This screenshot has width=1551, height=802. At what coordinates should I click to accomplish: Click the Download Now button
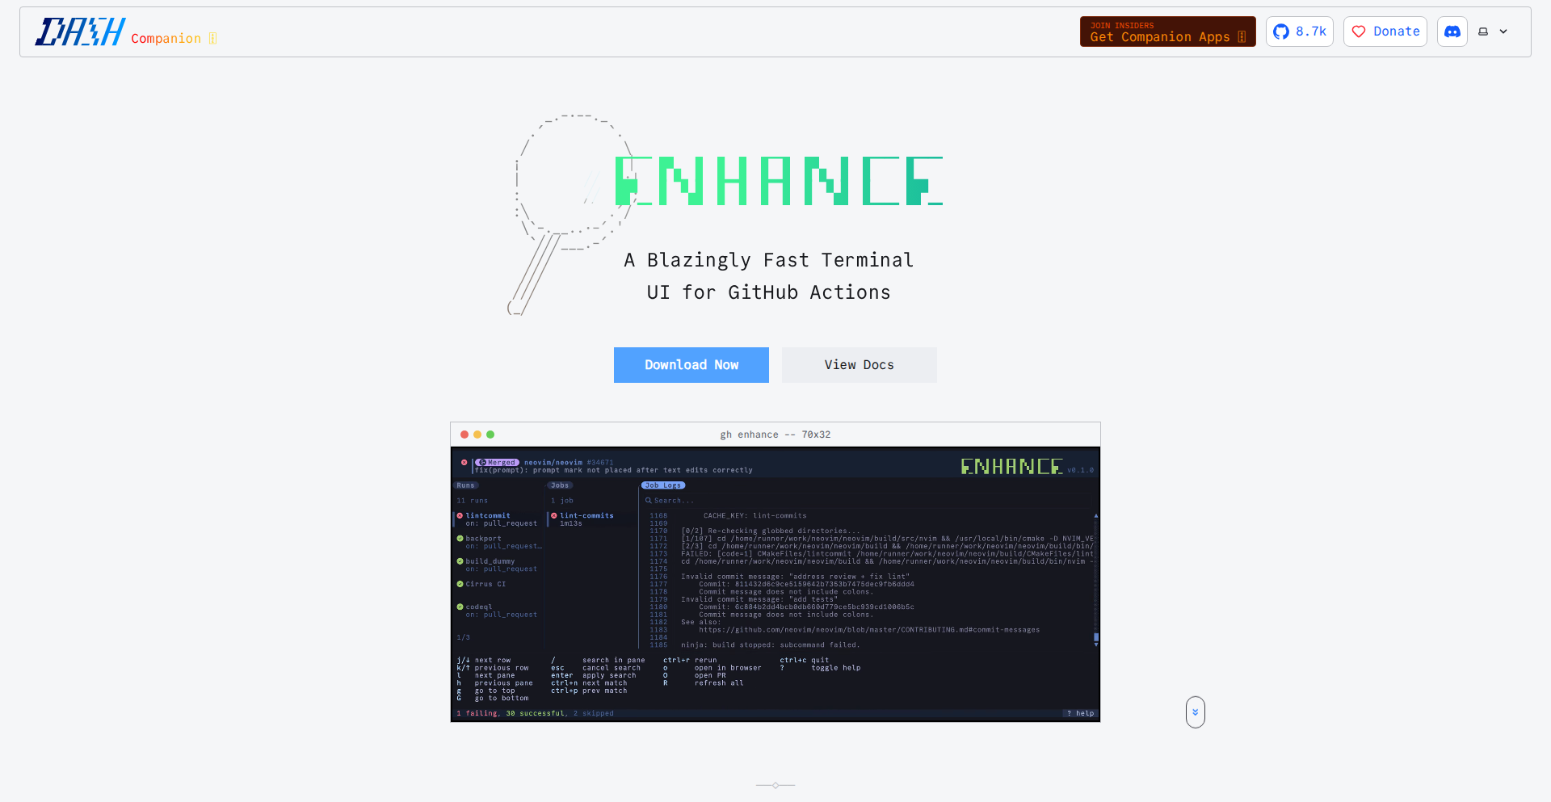(x=691, y=365)
